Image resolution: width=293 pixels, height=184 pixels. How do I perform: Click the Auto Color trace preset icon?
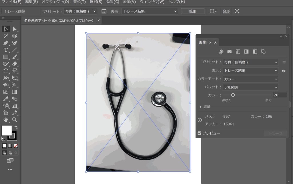click(221, 52)
